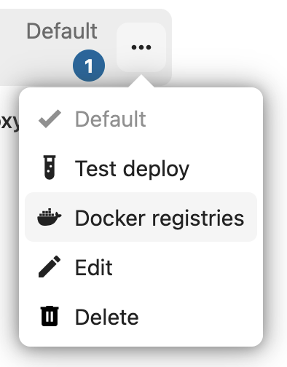Viewport: 287px width, 367px height.
Task: Choose Test deploy from the menu
Action: point(141,168)
